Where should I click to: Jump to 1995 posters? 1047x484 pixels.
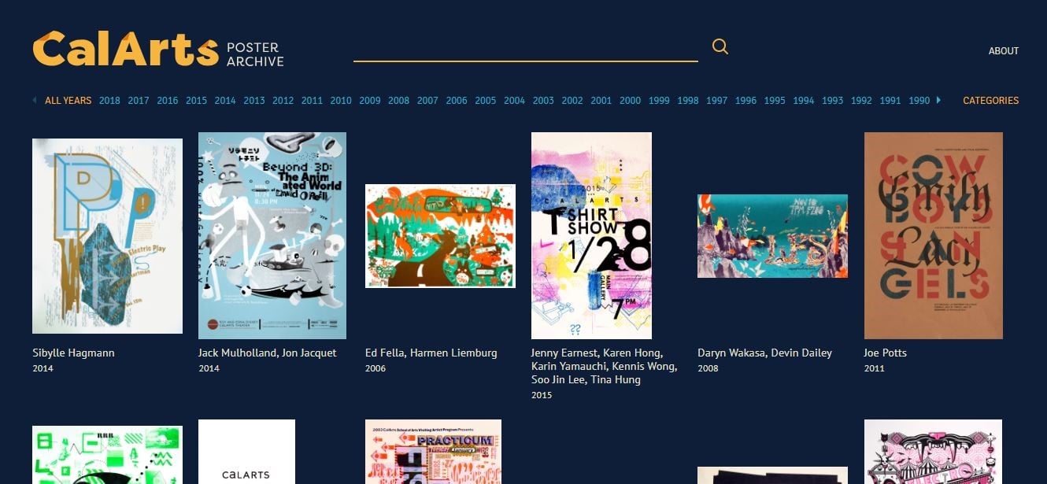coord(775,101)
